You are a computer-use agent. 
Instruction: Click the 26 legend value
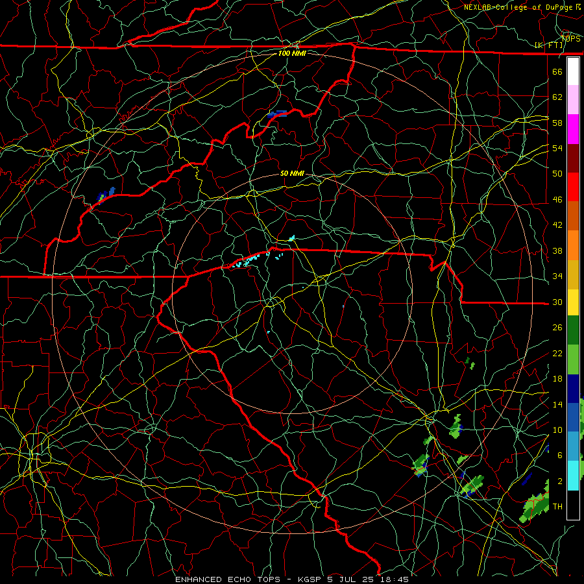pyautogui.click(x=557, y=328)
